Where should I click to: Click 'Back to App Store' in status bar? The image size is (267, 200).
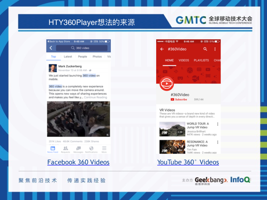tap(59, 41)
